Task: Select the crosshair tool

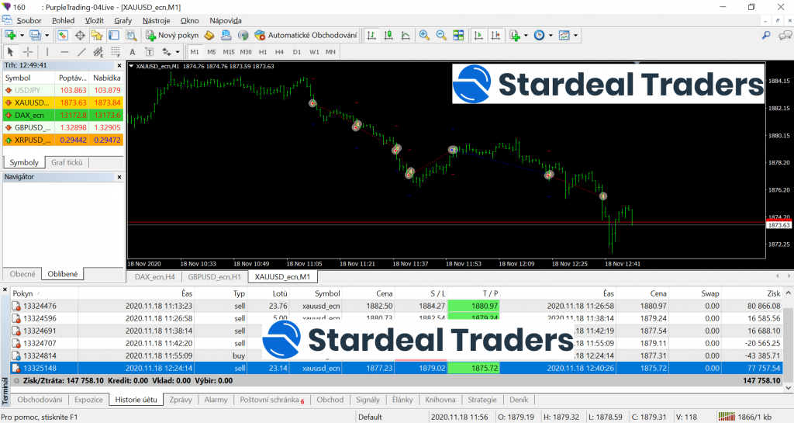Action: pos(28,52)
